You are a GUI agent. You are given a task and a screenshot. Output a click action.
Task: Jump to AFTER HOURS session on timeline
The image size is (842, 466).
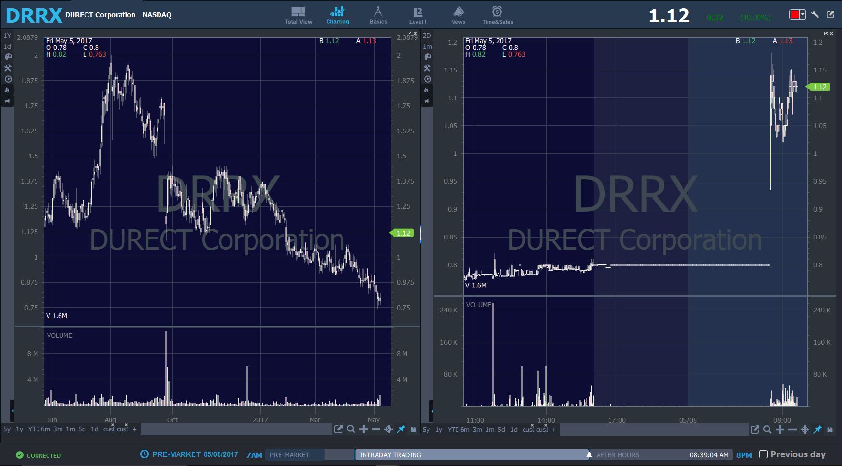(x=618, y=455)
